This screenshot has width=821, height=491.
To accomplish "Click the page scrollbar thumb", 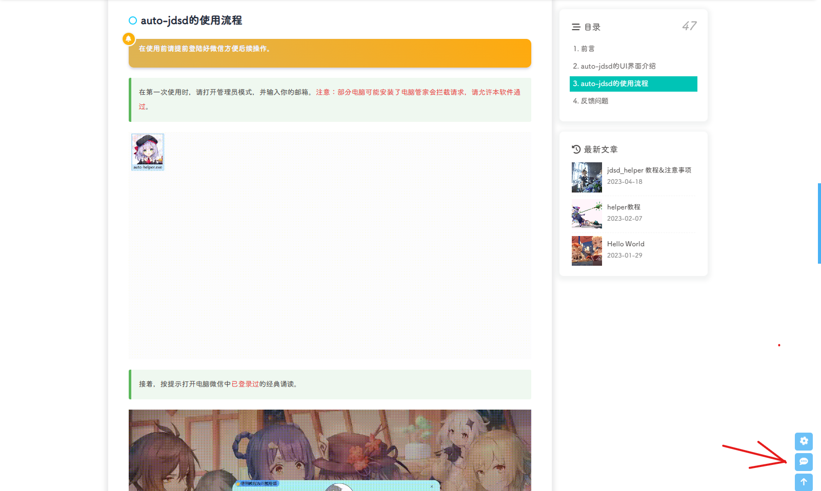I will pyautogui.click(x=819, y=223).
